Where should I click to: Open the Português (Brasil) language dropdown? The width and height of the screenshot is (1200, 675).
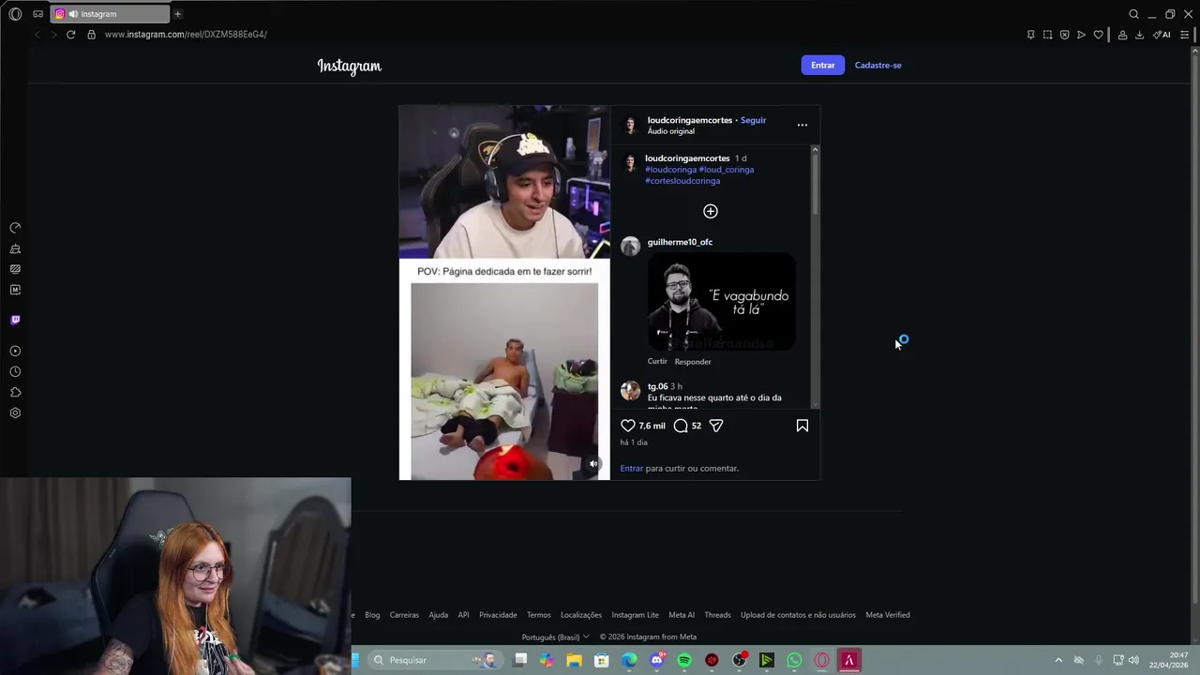[555, 637]
